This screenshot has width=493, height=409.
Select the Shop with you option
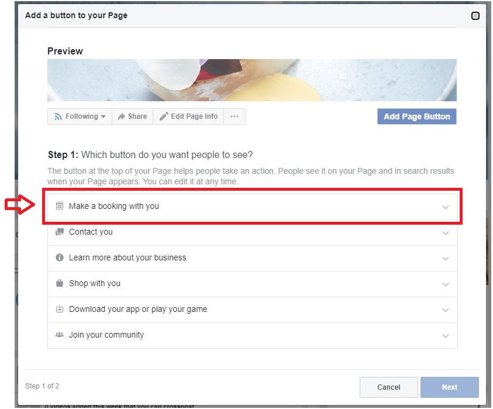253,284
